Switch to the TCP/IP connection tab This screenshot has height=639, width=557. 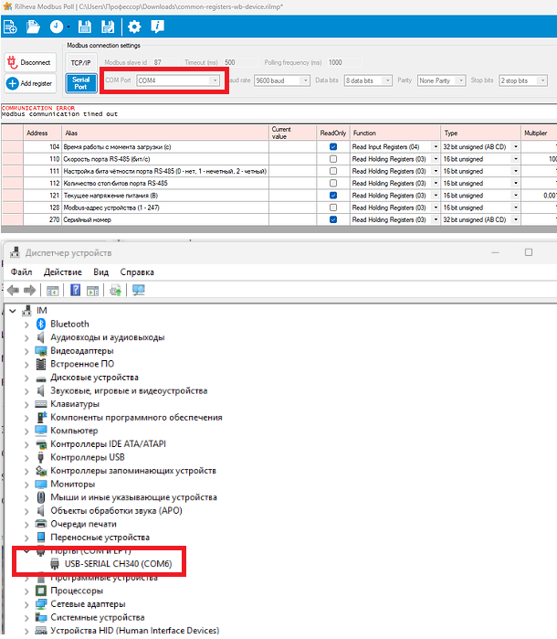tap(80, 62)
